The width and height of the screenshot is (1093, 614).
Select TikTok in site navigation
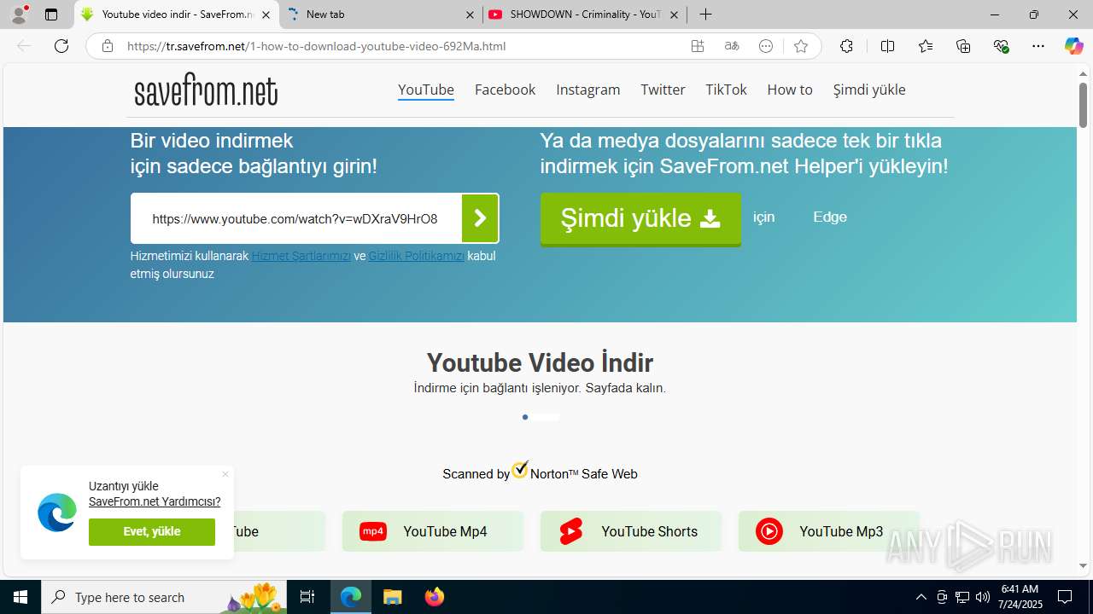click(x=726, y=90)
